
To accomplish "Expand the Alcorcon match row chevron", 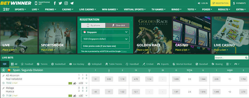I will pyautogui.click(x=86, y=83).
